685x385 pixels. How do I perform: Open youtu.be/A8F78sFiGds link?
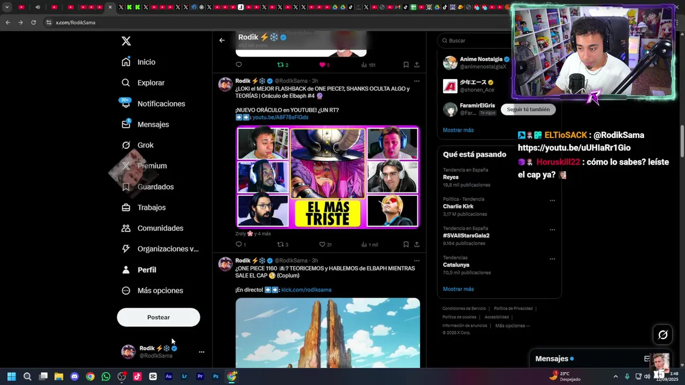[280, 117]
